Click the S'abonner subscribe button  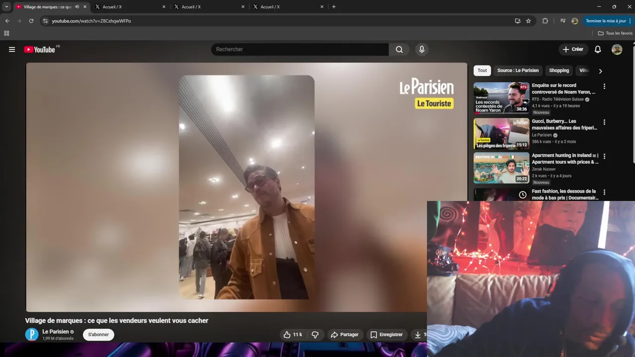98,335
